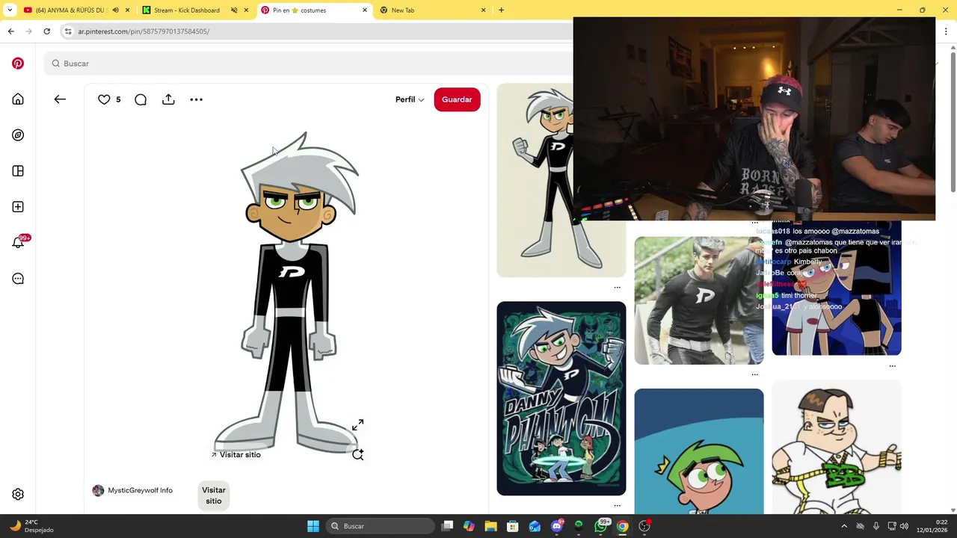The image size is (957, 538).
Task: Open the pin comments icon
Action: click(141, 99)
